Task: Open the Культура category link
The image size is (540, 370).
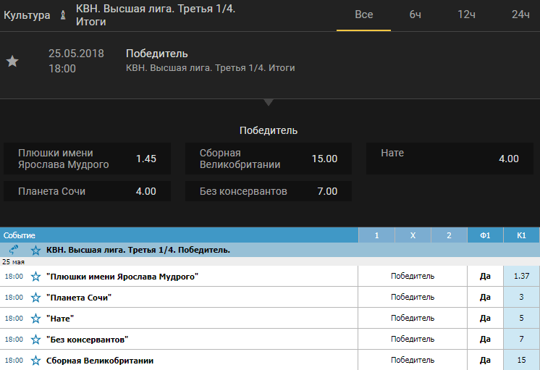Action: tap(27, 15)
